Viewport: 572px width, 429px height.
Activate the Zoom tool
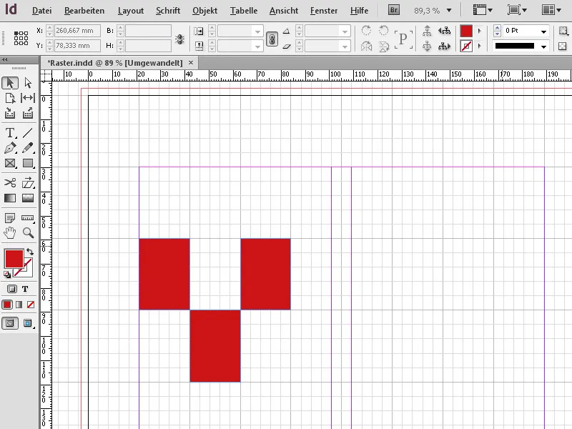point(27,232)
